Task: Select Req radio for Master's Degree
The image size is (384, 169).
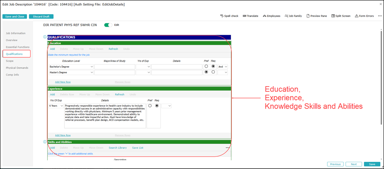Action: coord(213,72)
